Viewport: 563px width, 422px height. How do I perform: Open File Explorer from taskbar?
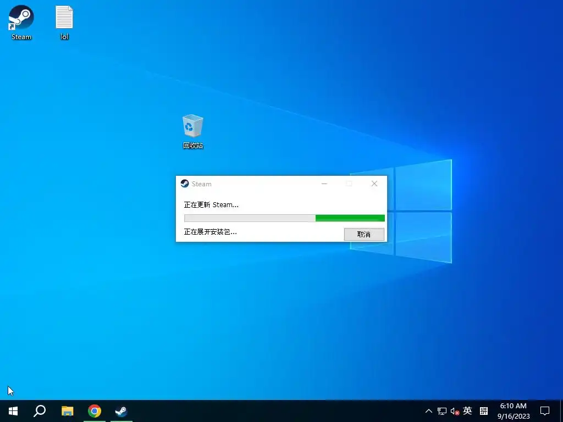click(68, 411)
